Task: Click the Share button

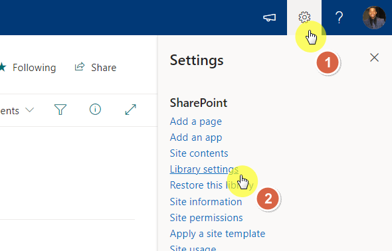Action: 96,68
